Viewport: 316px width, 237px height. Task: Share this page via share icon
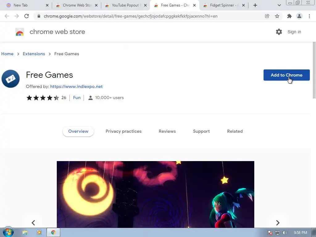[267, 16]
